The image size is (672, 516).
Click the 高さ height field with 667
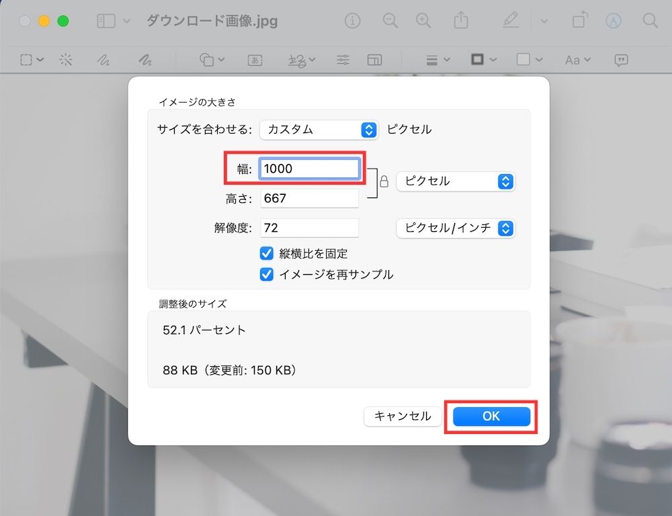pos(309,198)
